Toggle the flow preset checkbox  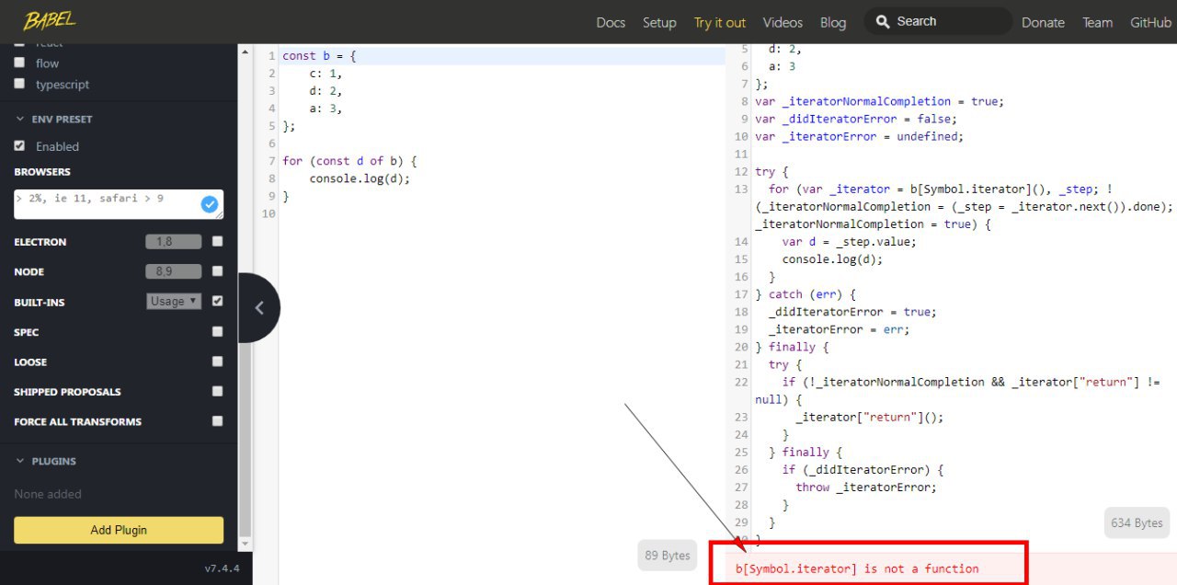(19, 63)
